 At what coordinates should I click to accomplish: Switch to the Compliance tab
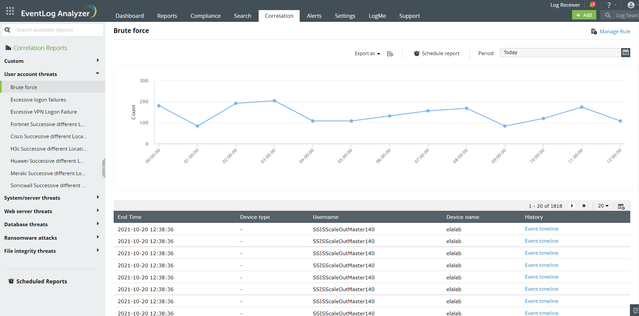pyautogui.click(x=205, y=15)
